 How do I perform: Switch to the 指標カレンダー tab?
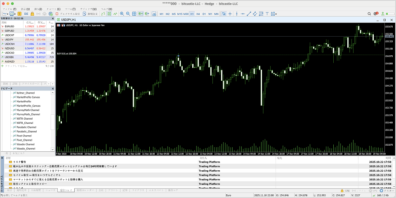(x=86, y=190)
